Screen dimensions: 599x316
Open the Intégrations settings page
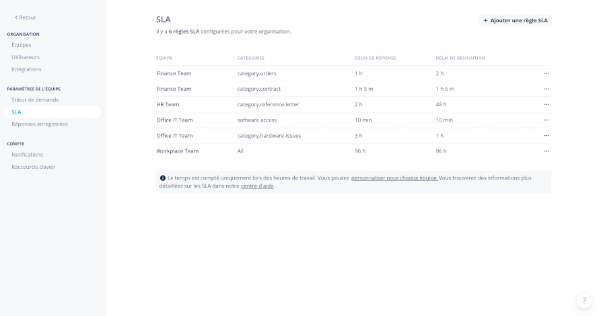pos(26,69)
